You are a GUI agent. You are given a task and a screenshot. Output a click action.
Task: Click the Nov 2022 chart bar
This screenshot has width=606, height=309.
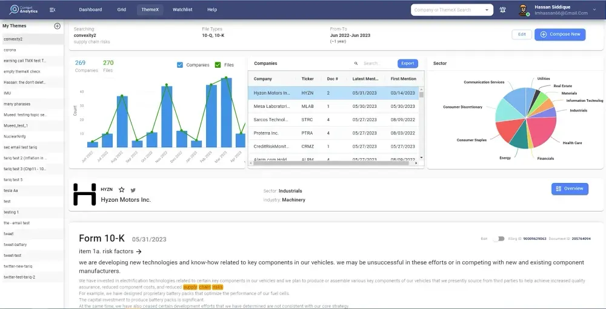pyautogui.click(x=167, y=117)
